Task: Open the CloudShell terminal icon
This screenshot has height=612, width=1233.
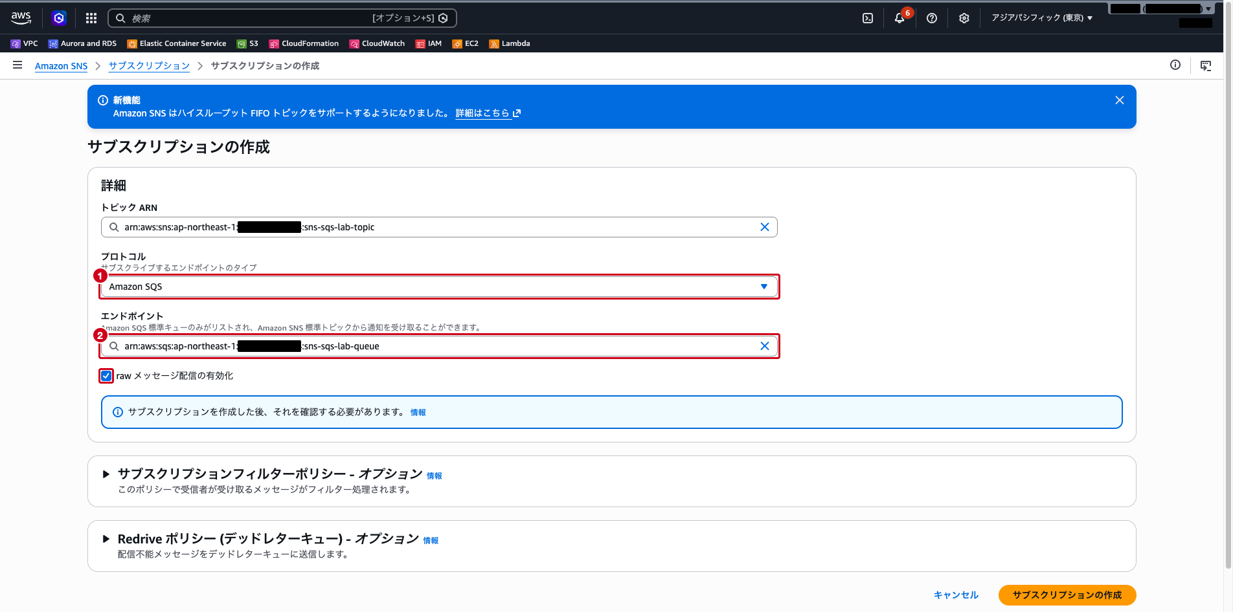Action: [868, 18]
